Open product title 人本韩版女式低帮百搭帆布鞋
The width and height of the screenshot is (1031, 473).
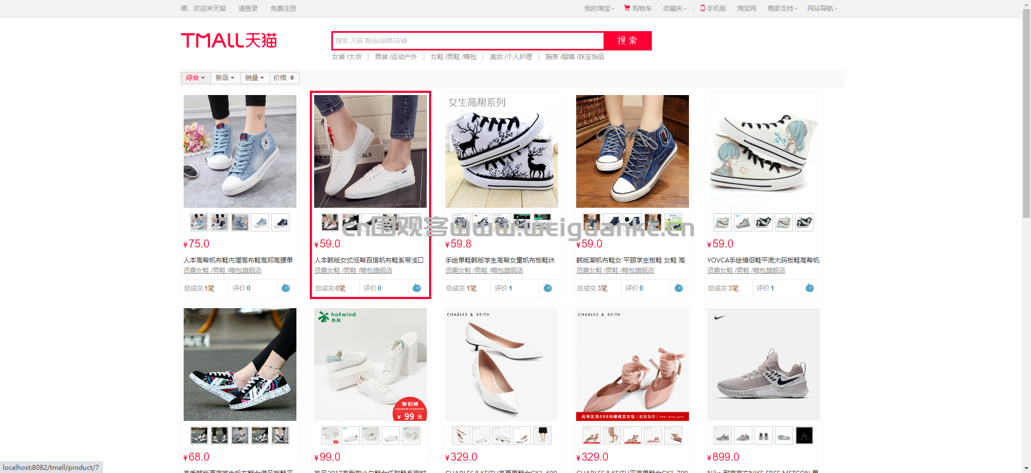369,260
